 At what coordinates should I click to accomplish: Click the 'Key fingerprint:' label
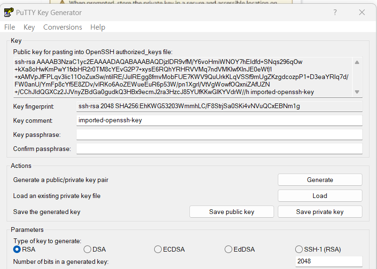point(33,106)
